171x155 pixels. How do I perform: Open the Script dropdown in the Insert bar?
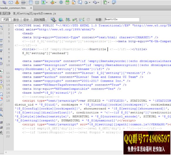click(96, 2)
